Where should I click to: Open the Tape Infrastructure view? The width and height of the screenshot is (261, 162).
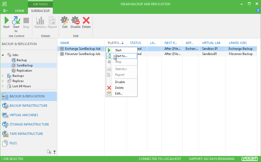[29, 134]
